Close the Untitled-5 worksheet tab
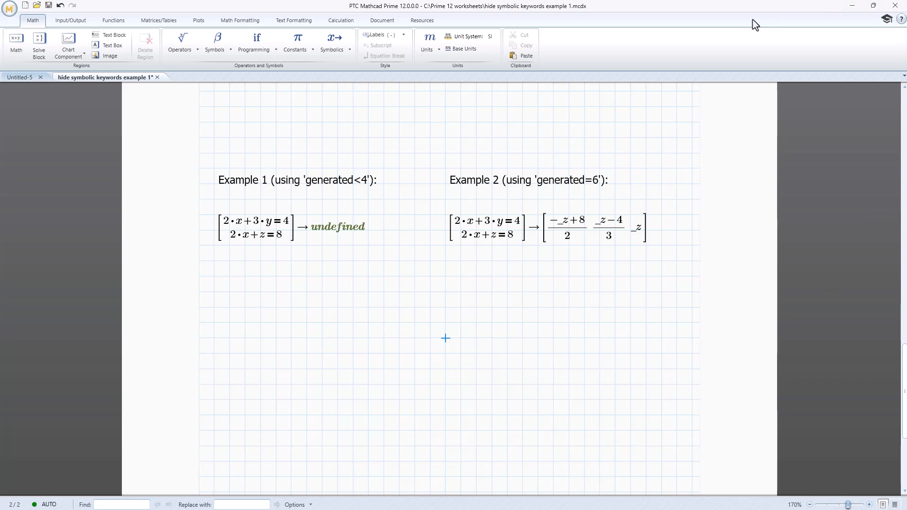Screen dimensions: 907x510 tap(41, 77)
